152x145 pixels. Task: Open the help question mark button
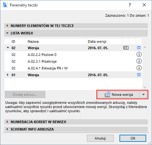(130, 5)
